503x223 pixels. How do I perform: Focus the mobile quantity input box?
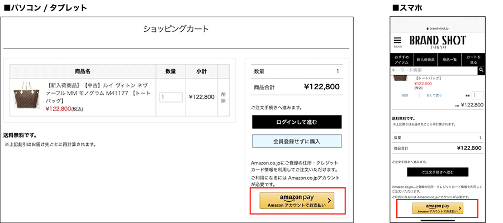[x=477, y=95]
